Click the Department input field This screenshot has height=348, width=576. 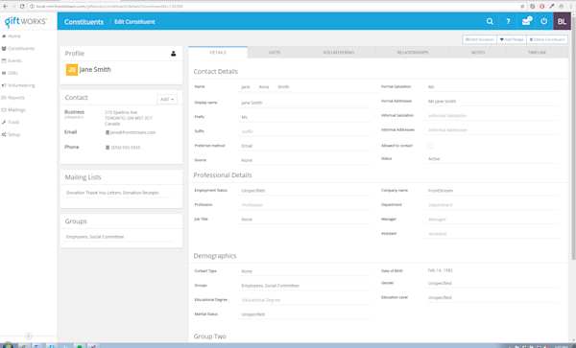[x=492, y=205]
